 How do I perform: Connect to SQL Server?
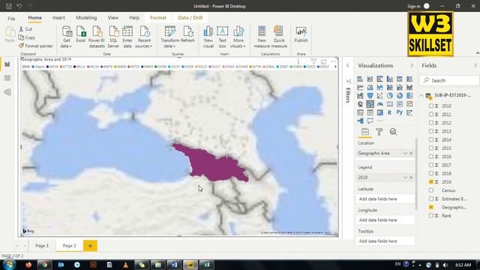113,31
